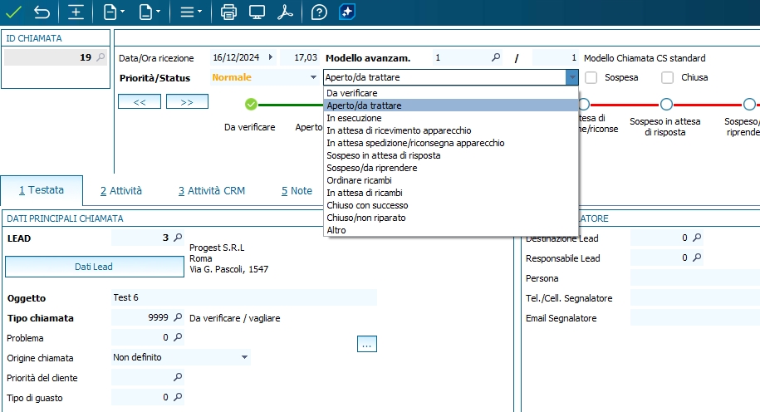This screenshot has width=760, height=412.
Task: Click the Email Segnalatore field
Action: point(695,318)
